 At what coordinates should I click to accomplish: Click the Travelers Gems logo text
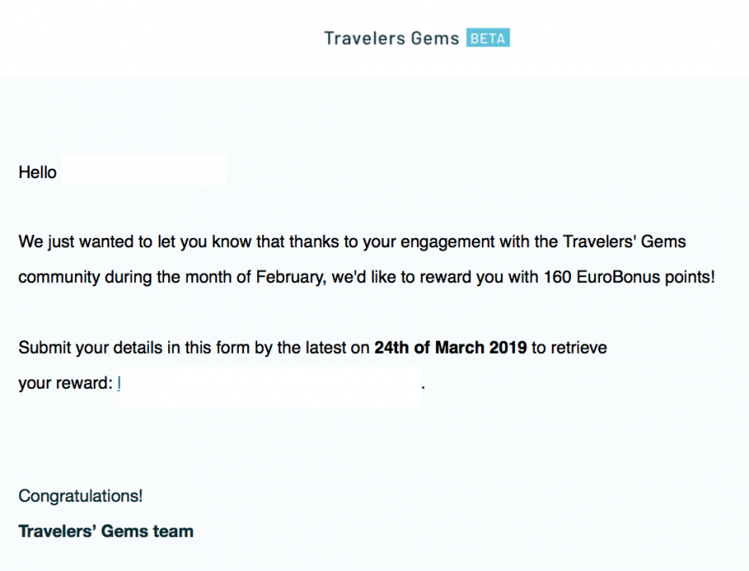point(391,38)
